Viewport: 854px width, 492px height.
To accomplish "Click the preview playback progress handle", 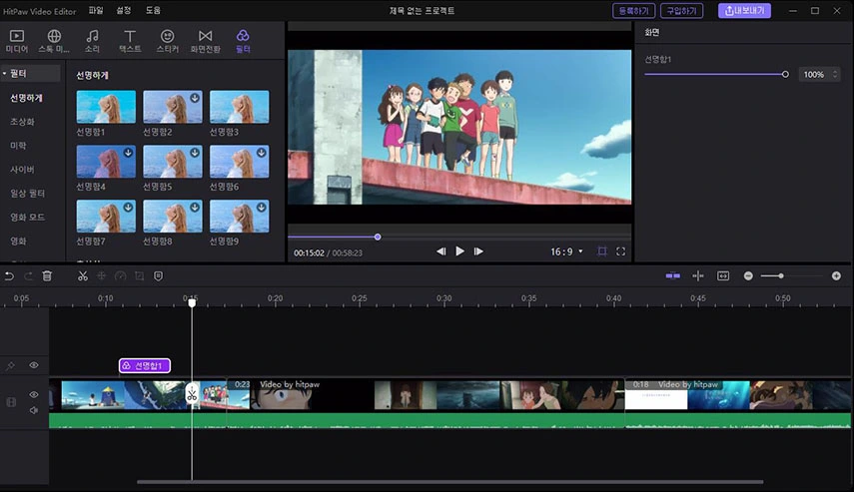I will click(378, 237).
